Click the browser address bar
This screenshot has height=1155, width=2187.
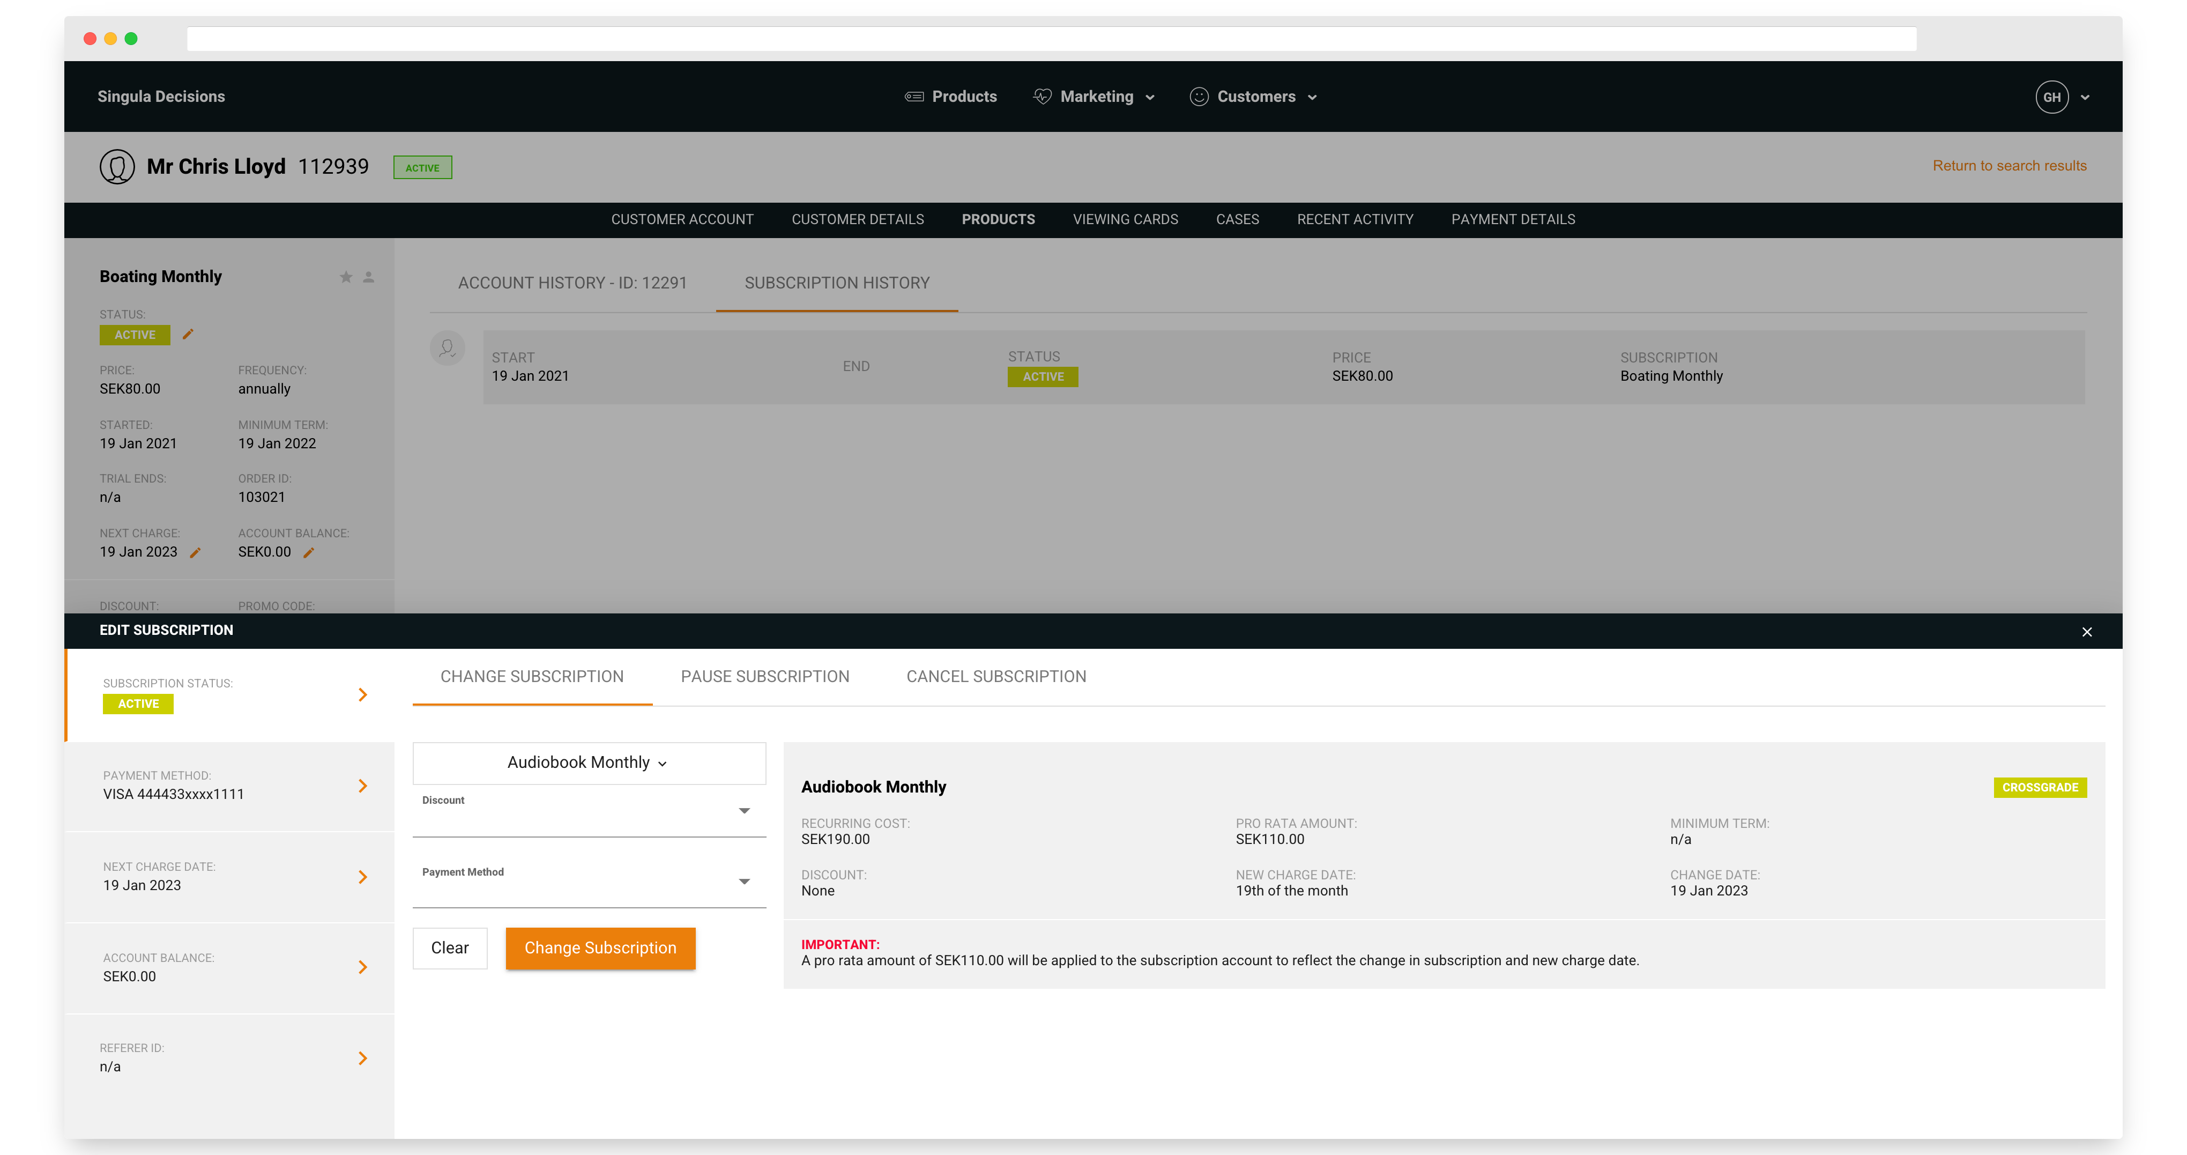[x=1051, y=39]
